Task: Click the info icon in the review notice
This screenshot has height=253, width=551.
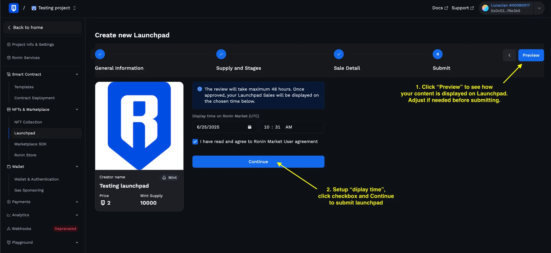Action: [x=200, y=89]
